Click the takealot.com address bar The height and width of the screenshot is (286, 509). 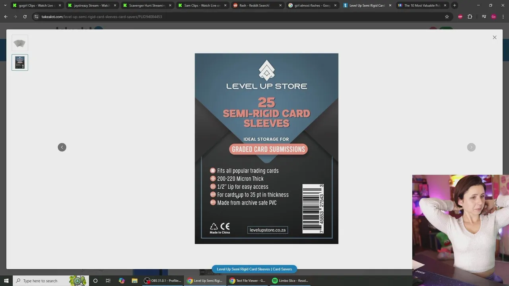(239, 17)
